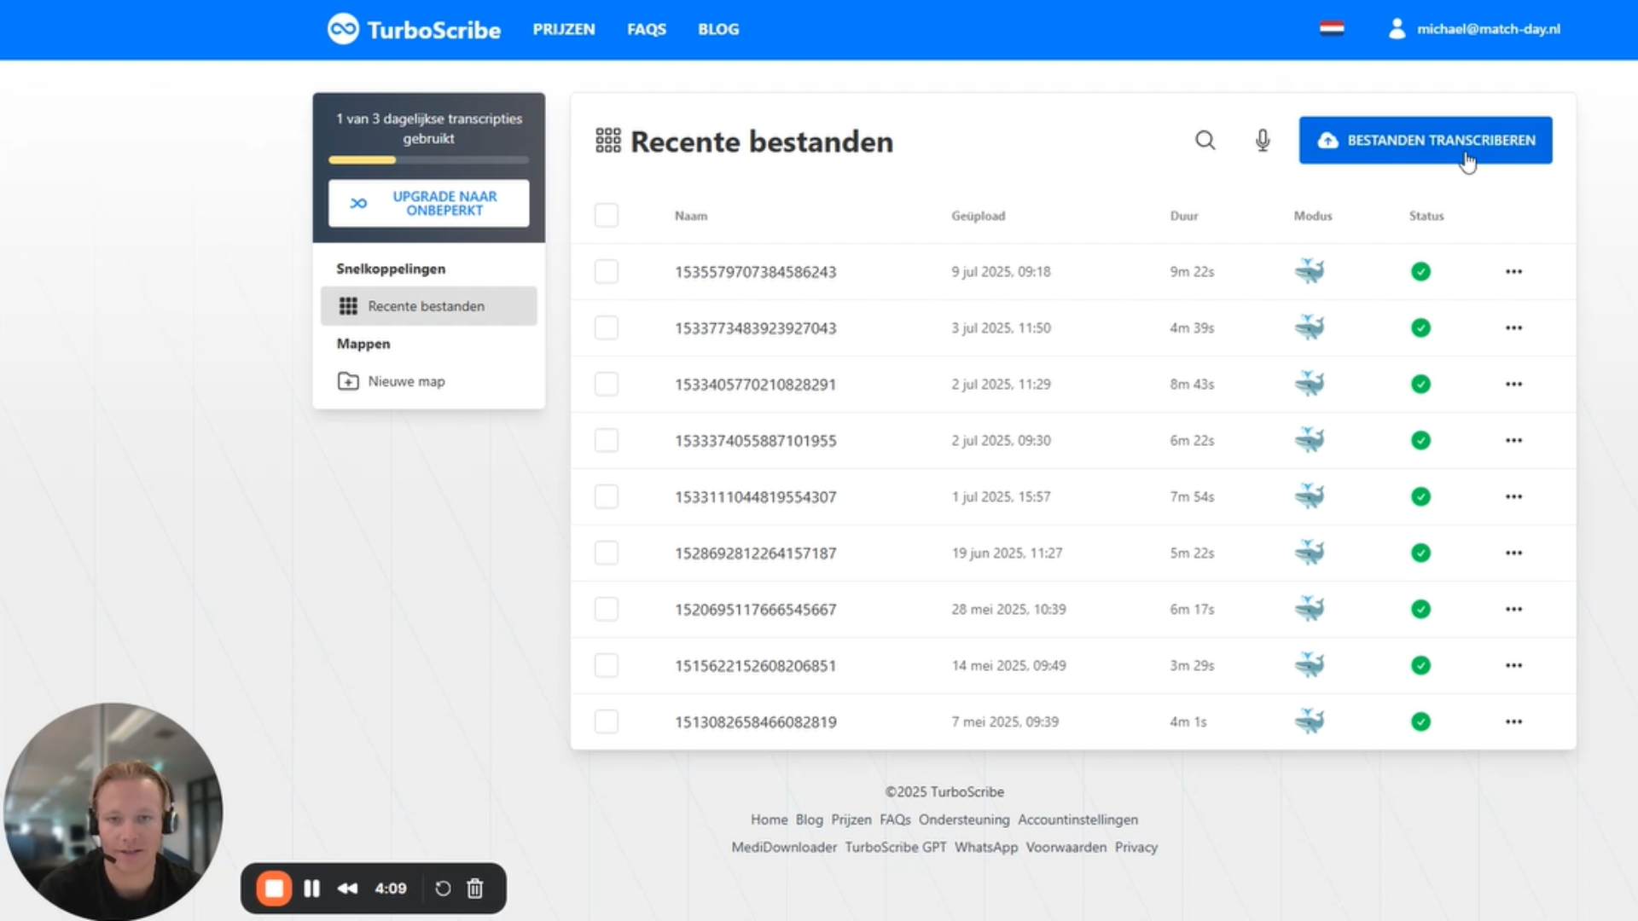Open the three-dot menu for file 1515622152608206851
Image resolution: width=1638 pixels, height=921 pixels.
(x=1513, y=665)
